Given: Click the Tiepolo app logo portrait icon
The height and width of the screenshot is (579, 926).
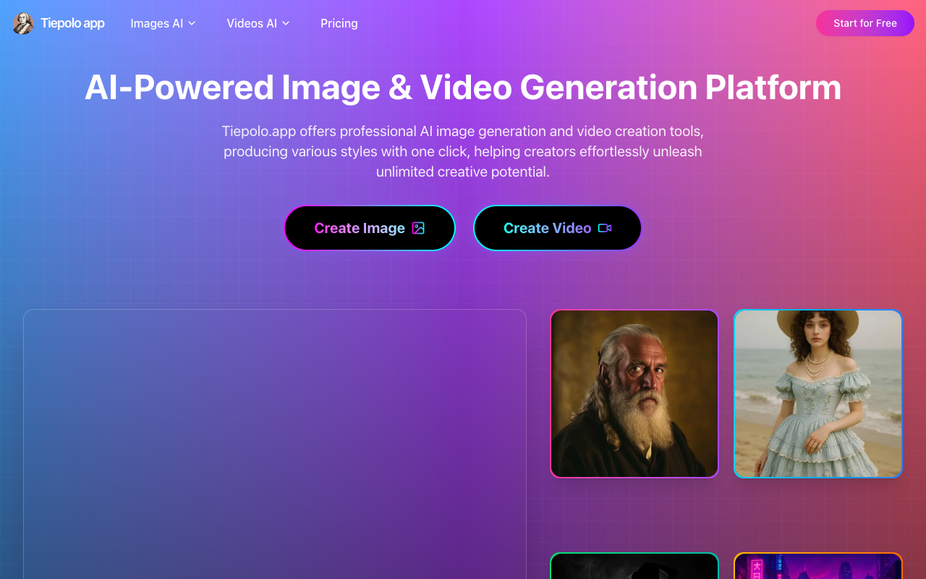Looking at the screenshot, I should 22,23.
